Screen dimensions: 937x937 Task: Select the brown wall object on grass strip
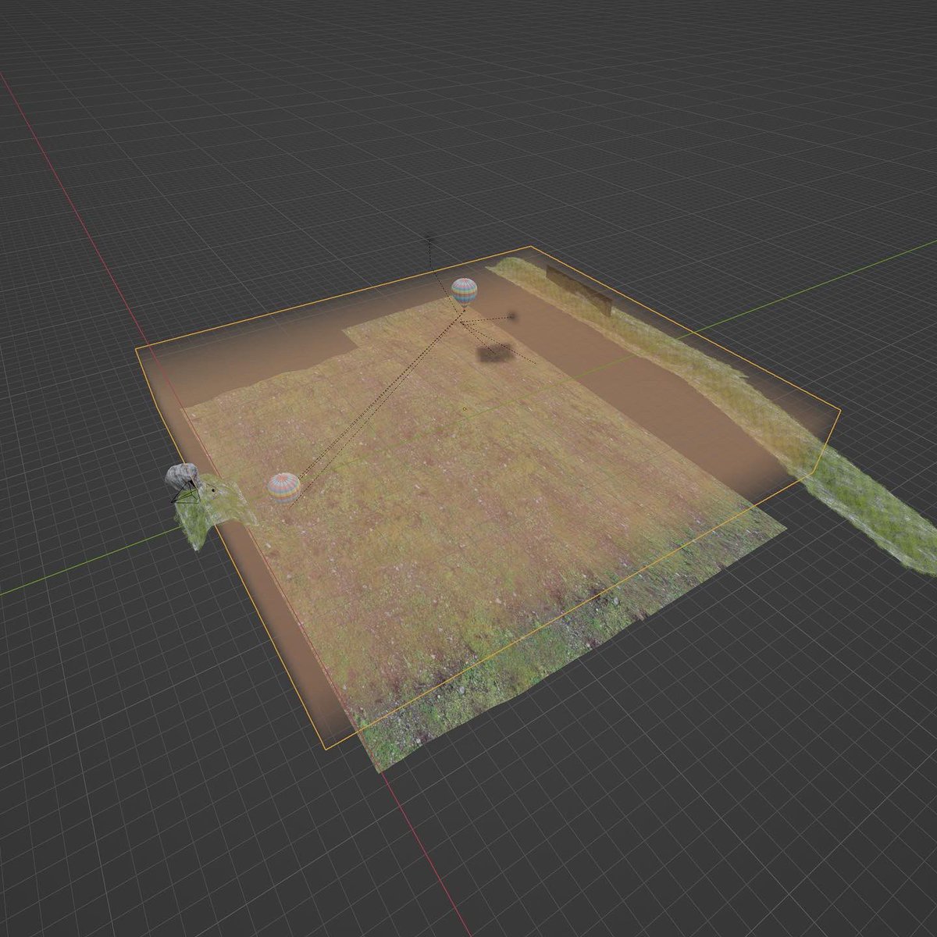tap(579, 290)
